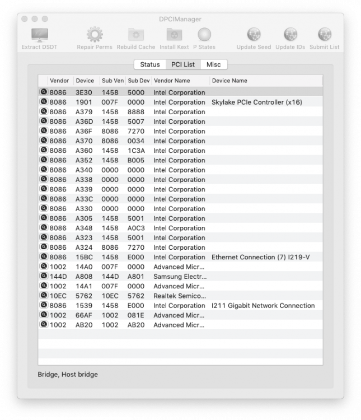Image resolution: width=361 pixels, height=420 pixels.
Task: Click lookup icon on device A370 row
Action: 44,141
